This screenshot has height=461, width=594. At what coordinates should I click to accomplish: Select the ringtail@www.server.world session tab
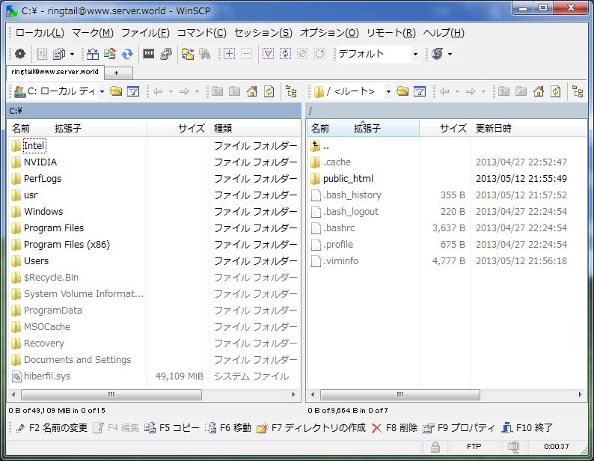click(55, 72)
